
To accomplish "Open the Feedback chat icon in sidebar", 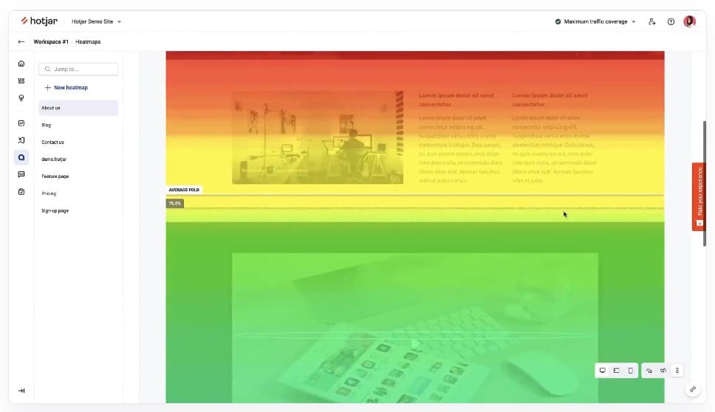I will 21,174.
